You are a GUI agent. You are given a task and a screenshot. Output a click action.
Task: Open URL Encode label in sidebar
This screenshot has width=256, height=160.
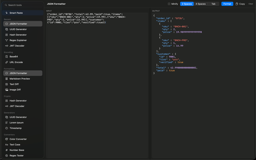[16, 62]
